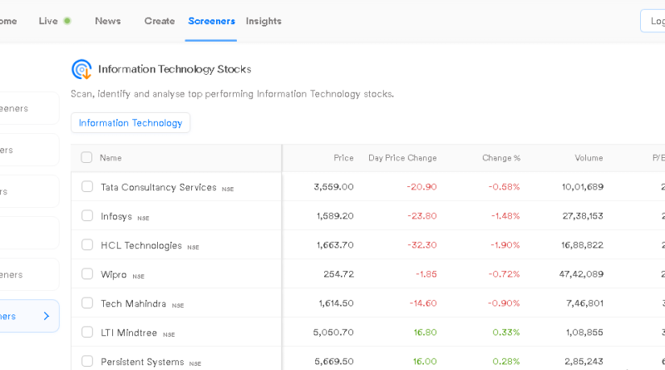Check the Tech Mahindra row checkbox

click(87, 303)
